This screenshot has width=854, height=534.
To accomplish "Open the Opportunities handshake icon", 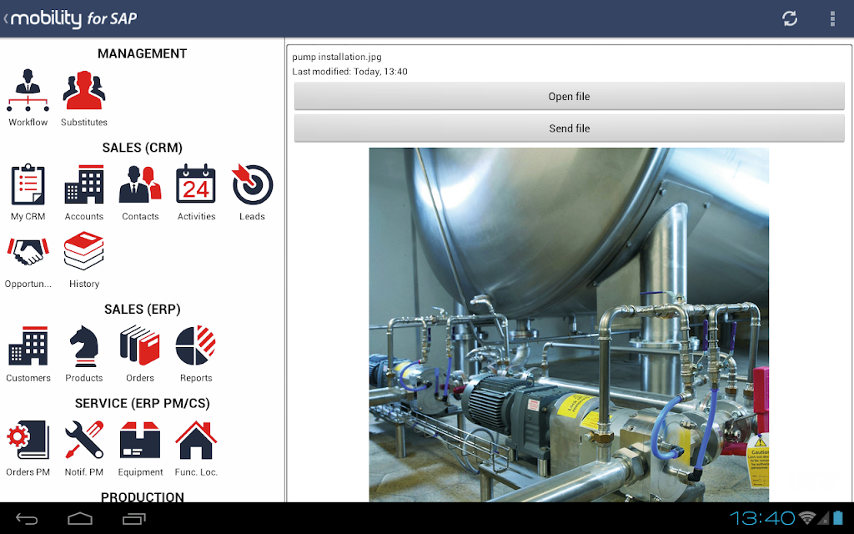I will 28,252.
